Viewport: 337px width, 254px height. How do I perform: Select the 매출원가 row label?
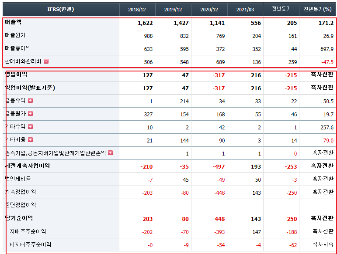[15, 35]
